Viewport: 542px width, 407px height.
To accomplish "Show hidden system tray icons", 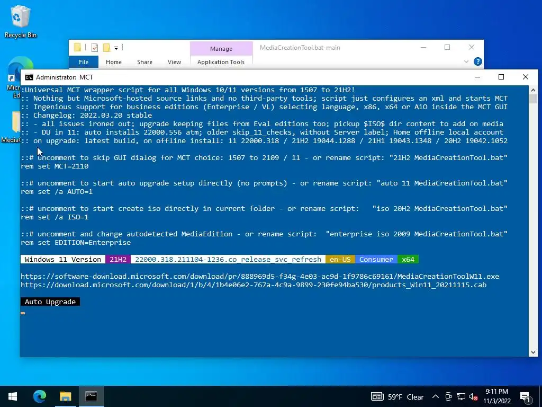I will coord(436,397).
